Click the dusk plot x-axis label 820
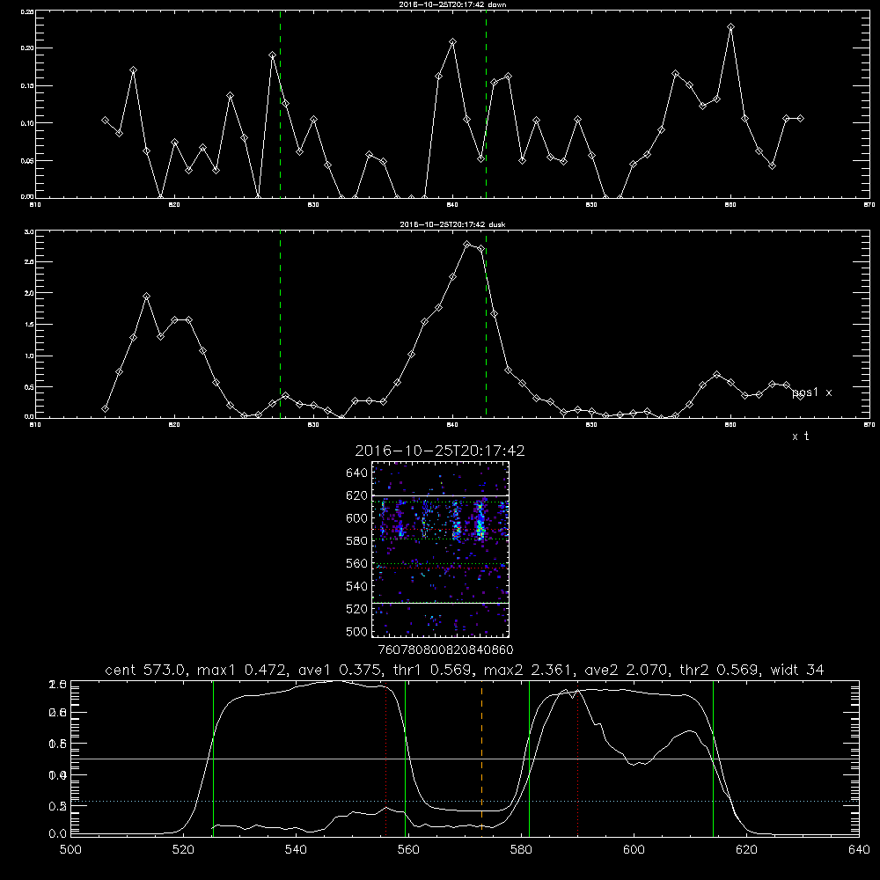Screen dimensions: 880x880 [x=174, y=425]
